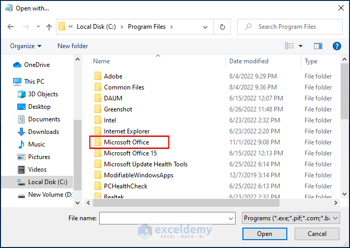Open the Programs file type filter

pyautogui.click(x=290, y=218)
